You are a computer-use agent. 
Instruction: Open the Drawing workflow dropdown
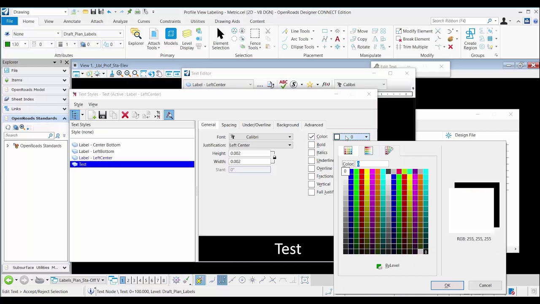[x=40, y=12]
